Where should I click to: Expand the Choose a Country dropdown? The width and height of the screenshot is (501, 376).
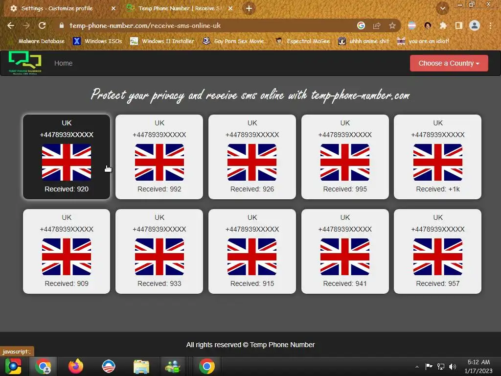[449, 63]
